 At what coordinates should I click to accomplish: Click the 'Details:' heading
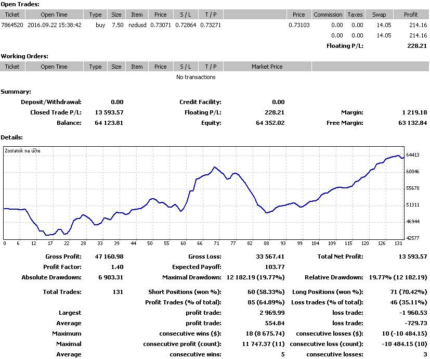click(12, 137)
